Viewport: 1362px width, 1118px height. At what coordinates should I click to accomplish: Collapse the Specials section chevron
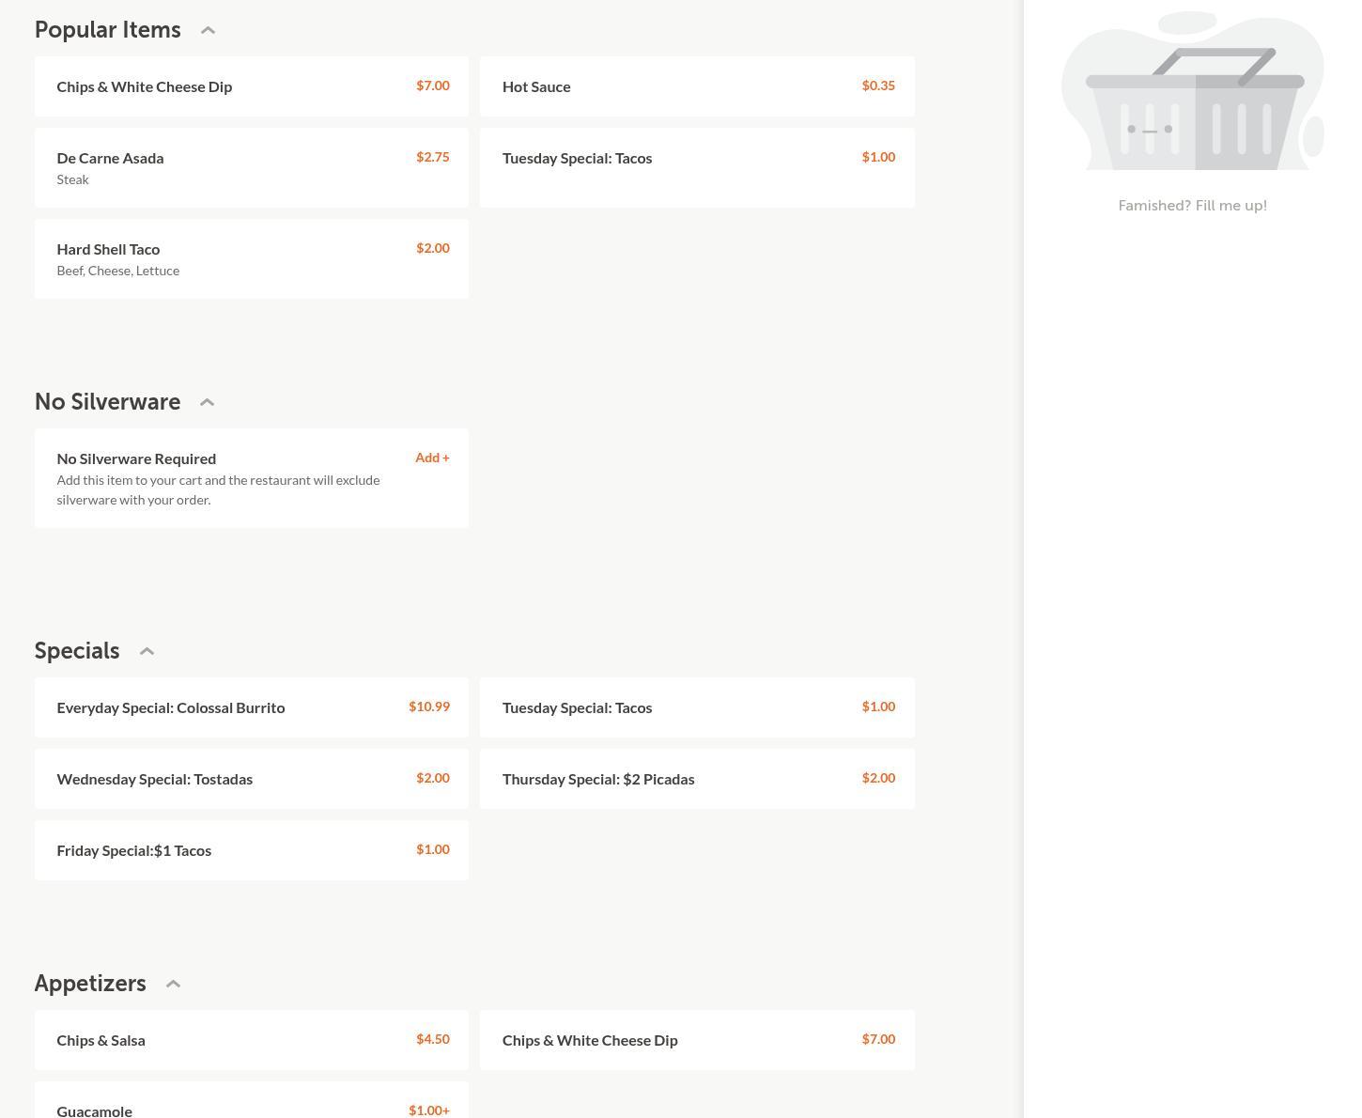click(x=147, y=651)
